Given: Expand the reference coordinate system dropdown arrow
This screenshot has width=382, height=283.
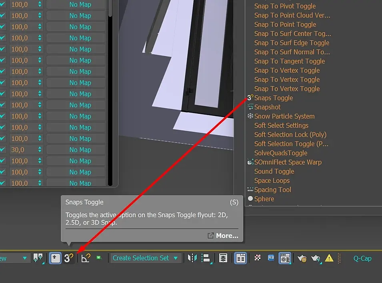Looking at the screenshot, I should 25,258.
